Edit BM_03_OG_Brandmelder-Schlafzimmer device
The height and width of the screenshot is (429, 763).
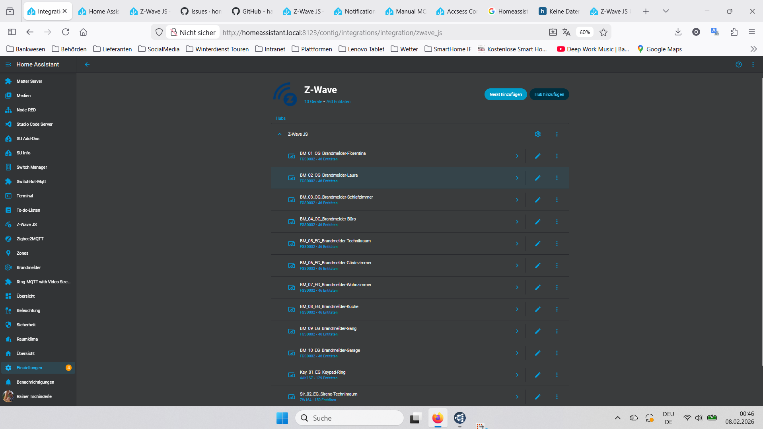pyautogui.click(x=538, y=200)
